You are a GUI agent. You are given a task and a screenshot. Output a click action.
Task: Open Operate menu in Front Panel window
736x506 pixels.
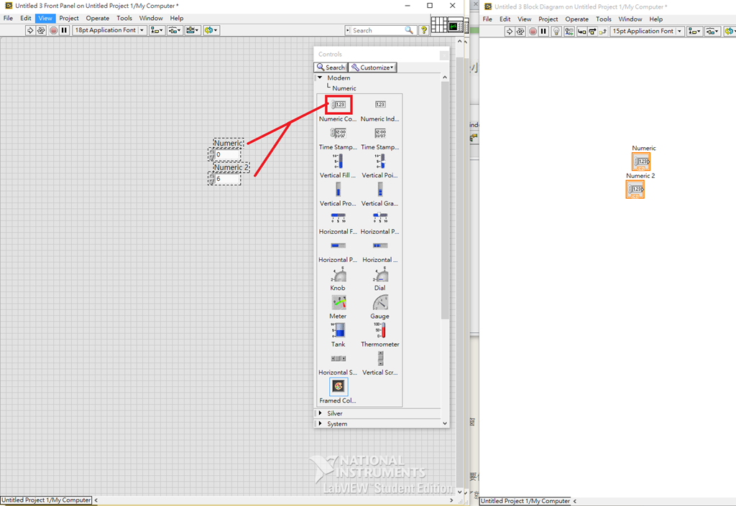[98, 18]
